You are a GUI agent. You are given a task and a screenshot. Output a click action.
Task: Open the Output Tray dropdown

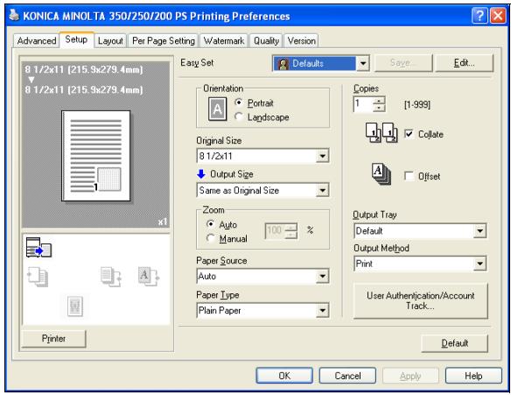click(479, 231)
